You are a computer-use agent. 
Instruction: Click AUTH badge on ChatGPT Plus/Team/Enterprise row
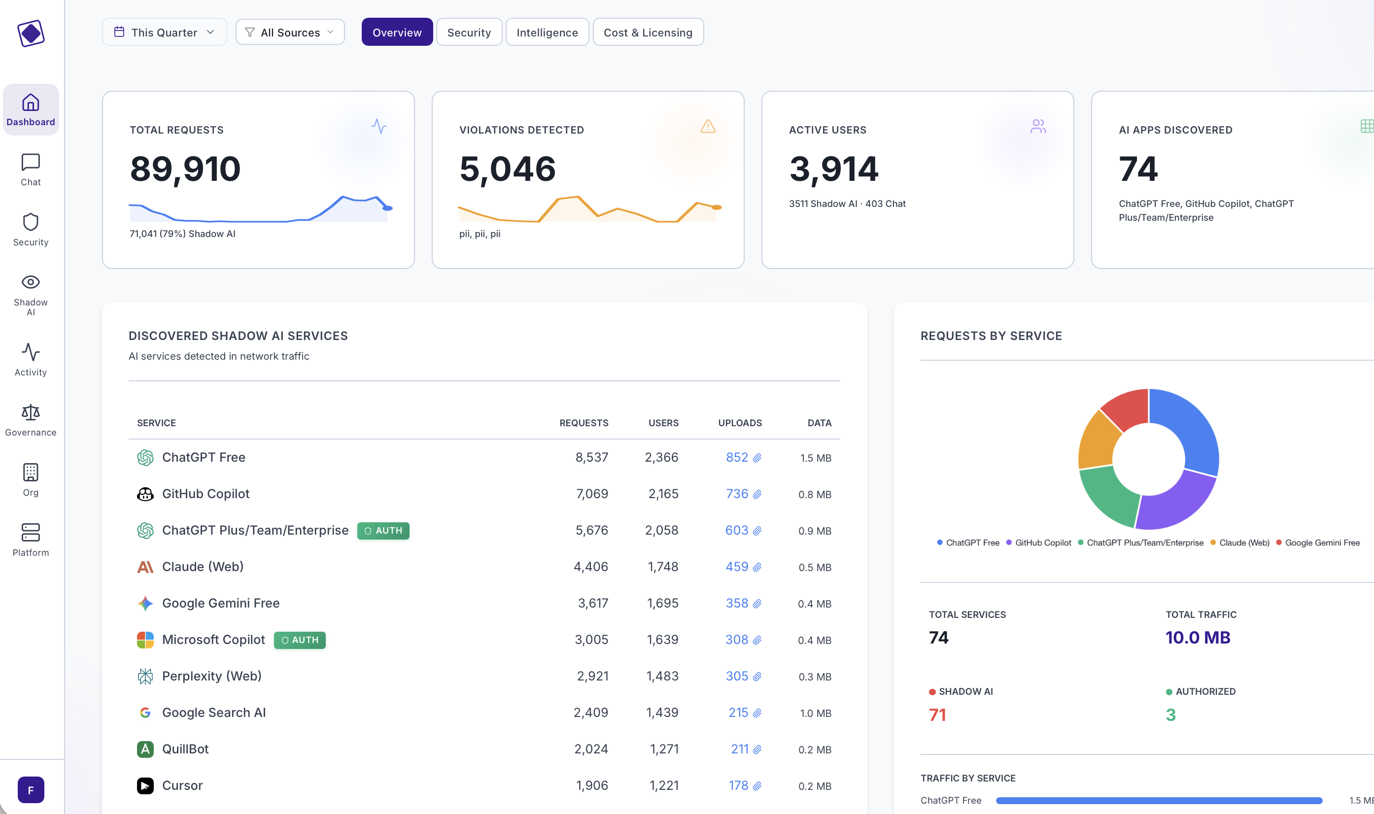[x=383, y=531]
